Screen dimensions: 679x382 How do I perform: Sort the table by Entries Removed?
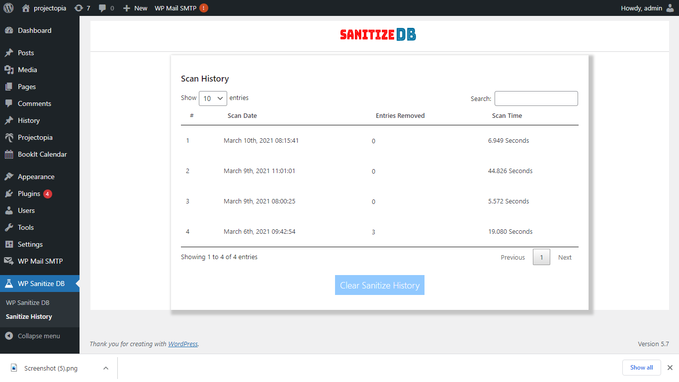(x=400, y=115)
